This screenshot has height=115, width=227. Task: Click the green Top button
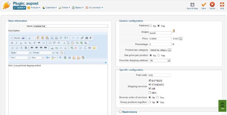point(222,106)
